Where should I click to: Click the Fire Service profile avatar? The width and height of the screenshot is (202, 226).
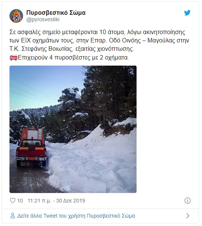point(16,16)
